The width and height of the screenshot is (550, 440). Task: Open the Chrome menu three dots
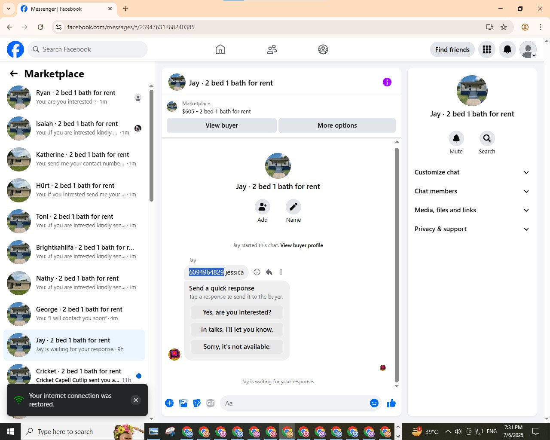point(541,27)
